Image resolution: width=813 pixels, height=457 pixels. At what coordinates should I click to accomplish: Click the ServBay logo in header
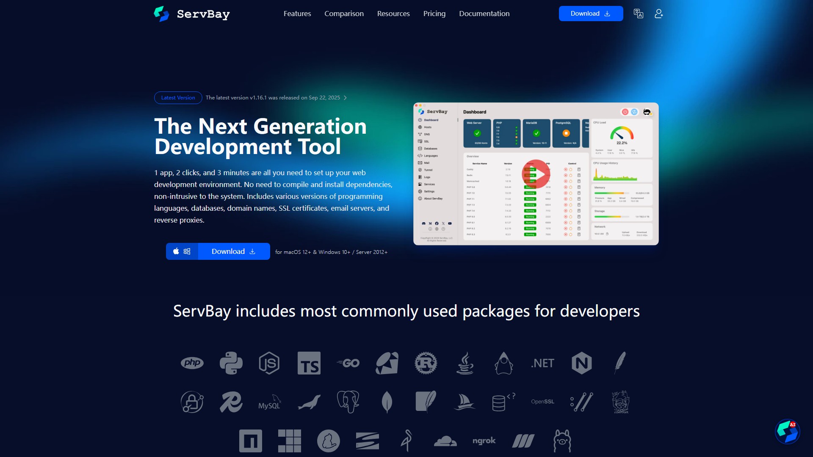click(x=192, y=14)
